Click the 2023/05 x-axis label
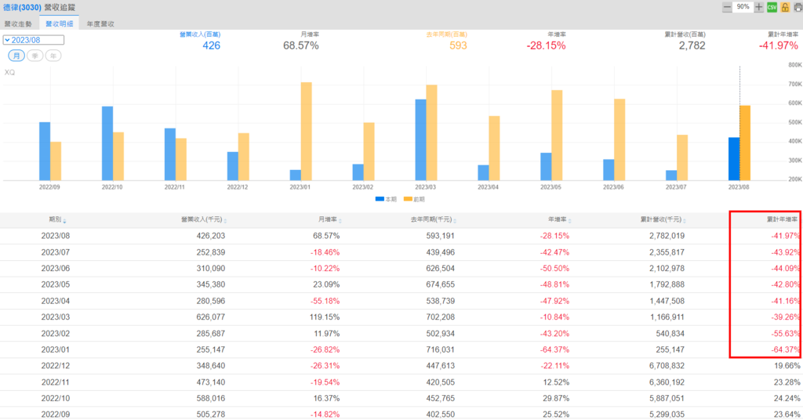Viewport: 803px width, 420px height. pos(550,187)
